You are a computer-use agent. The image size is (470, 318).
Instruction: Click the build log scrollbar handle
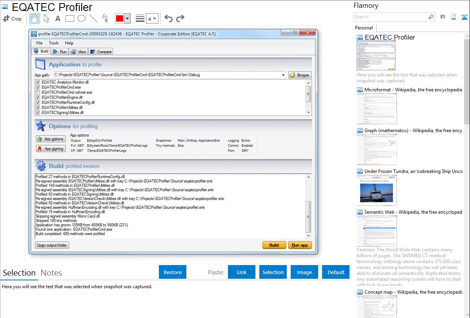[308, 217]
